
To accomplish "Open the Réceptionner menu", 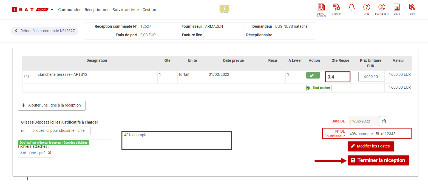I will point(97,10).
